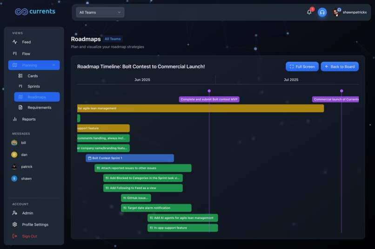Click bill's avatar in Messages
The width and height of the screenshot is (375, 249).
click(x=14, y=143)
